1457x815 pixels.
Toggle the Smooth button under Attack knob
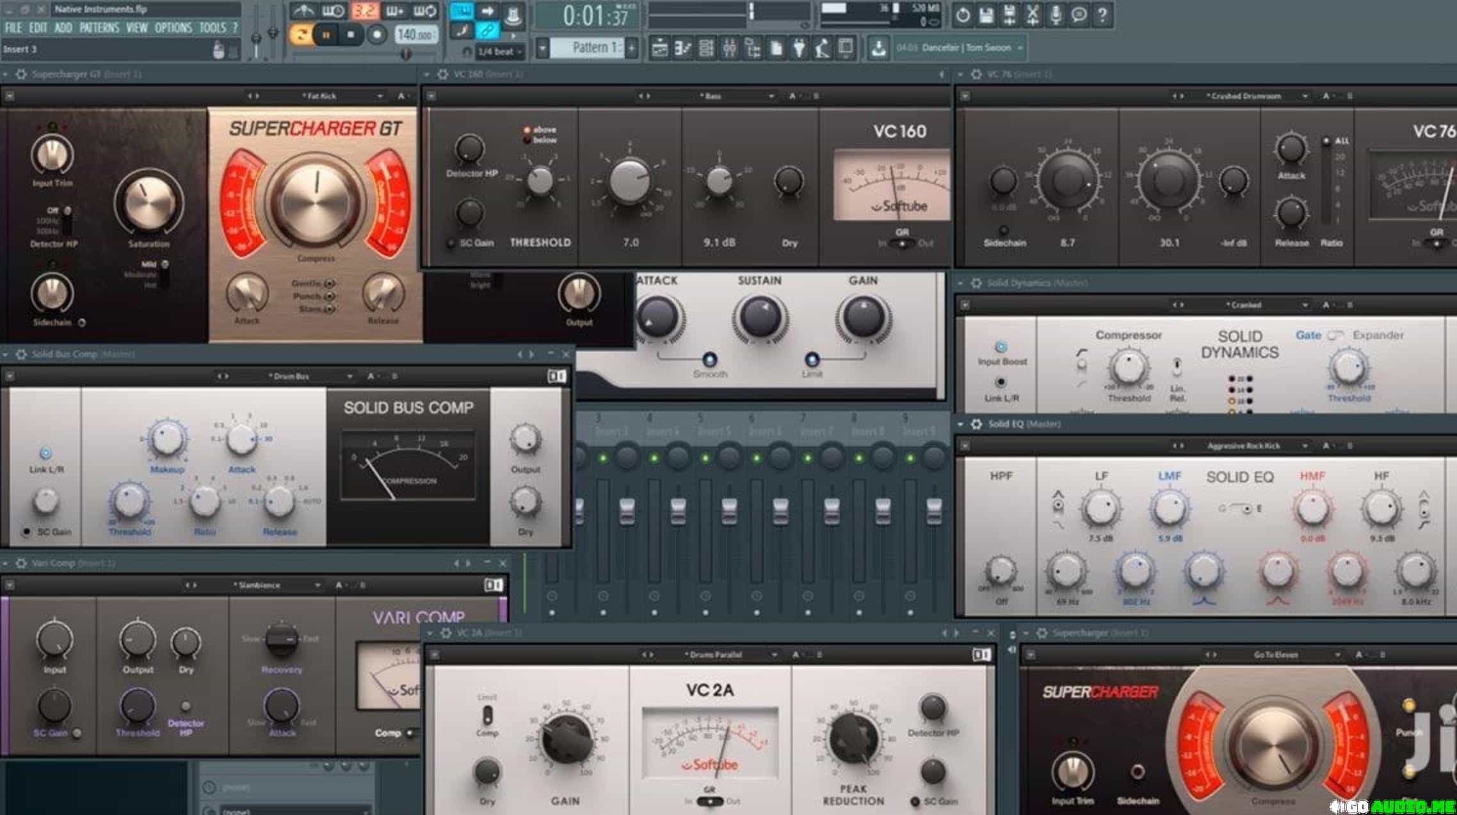[x=709, y=359]
